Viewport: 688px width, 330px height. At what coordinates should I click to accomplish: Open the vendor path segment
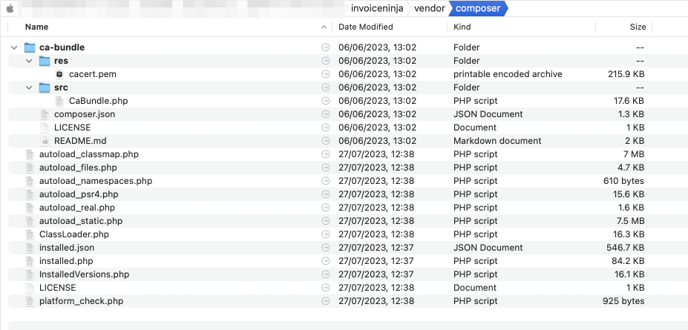(x=430, y=8)
